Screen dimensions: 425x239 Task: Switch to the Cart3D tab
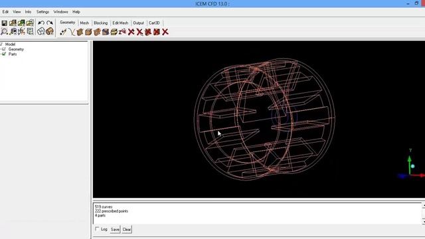coord(154,23)
